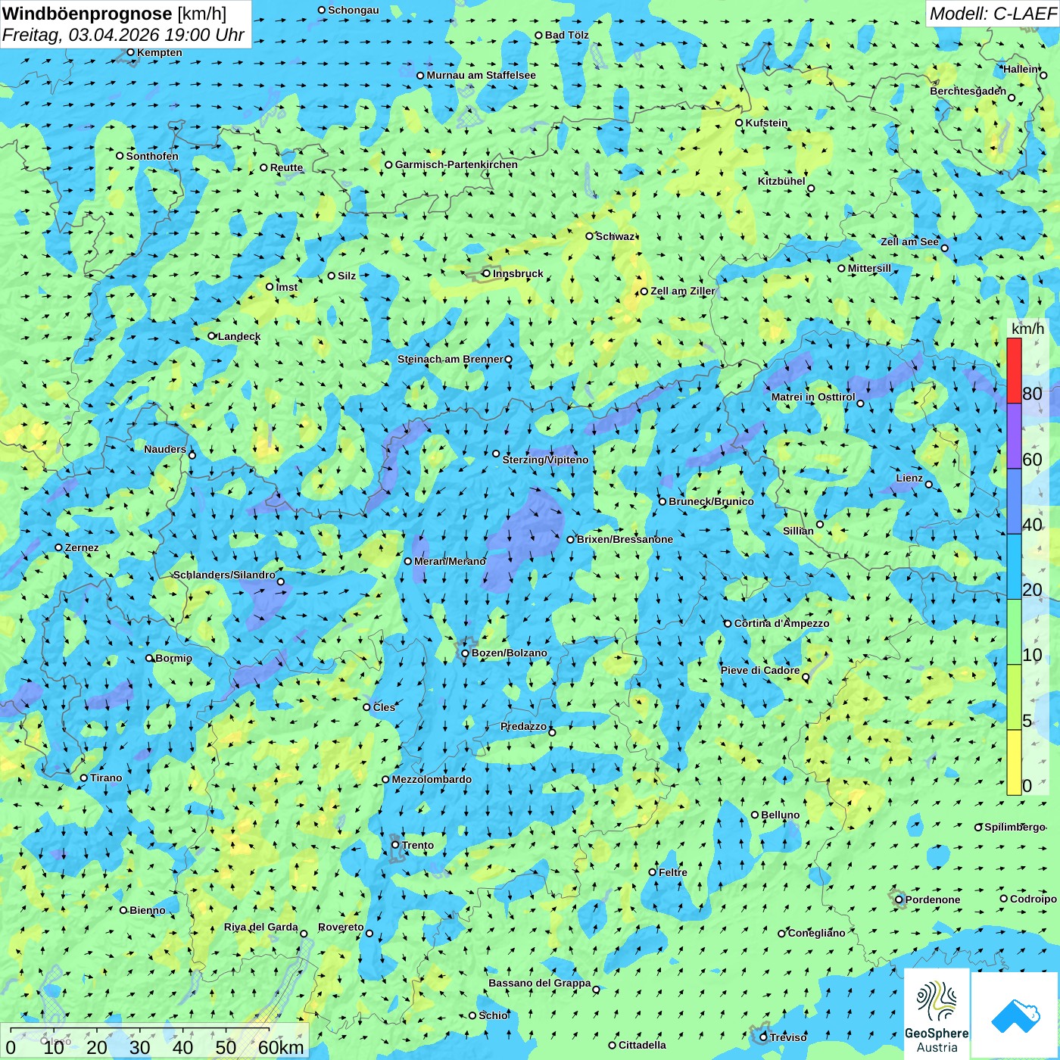Click the Bad Tölz label
This screenshot has height=1060, width=1060.
click(x=566, y=35)
